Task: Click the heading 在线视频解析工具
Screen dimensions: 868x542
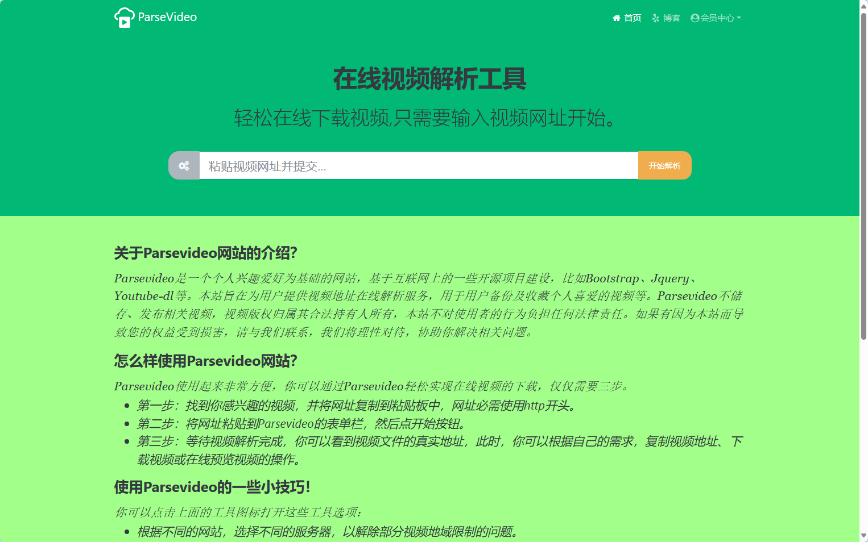Action: (x=430, y=78)
